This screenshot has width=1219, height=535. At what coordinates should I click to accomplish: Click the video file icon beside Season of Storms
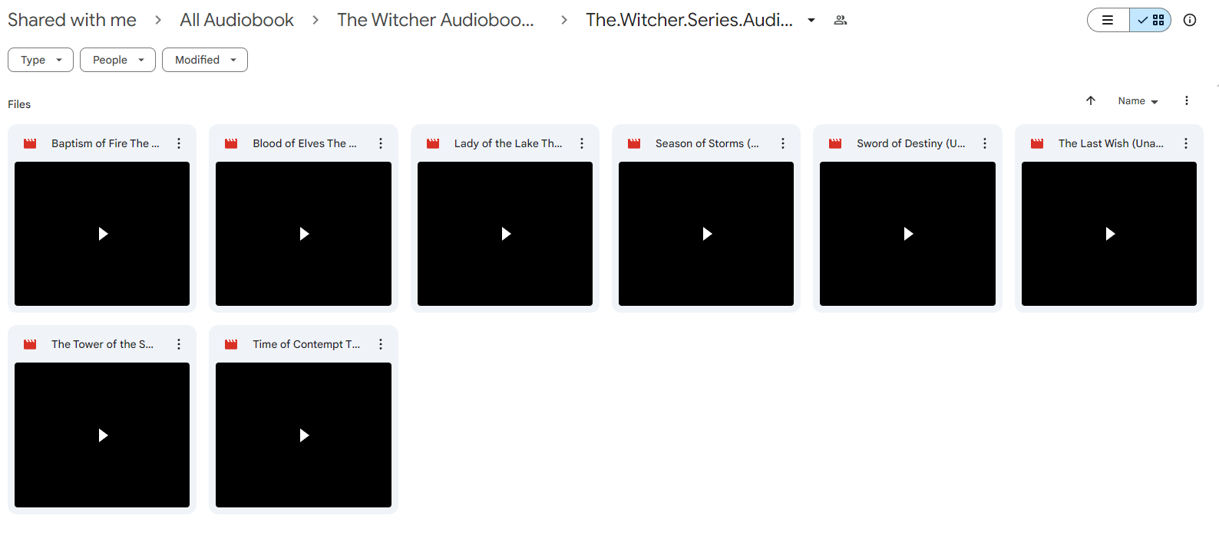click(x=634, y=143)
